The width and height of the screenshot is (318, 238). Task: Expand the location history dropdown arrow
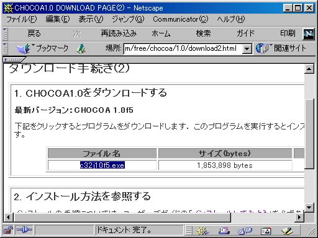coord(247,49)
